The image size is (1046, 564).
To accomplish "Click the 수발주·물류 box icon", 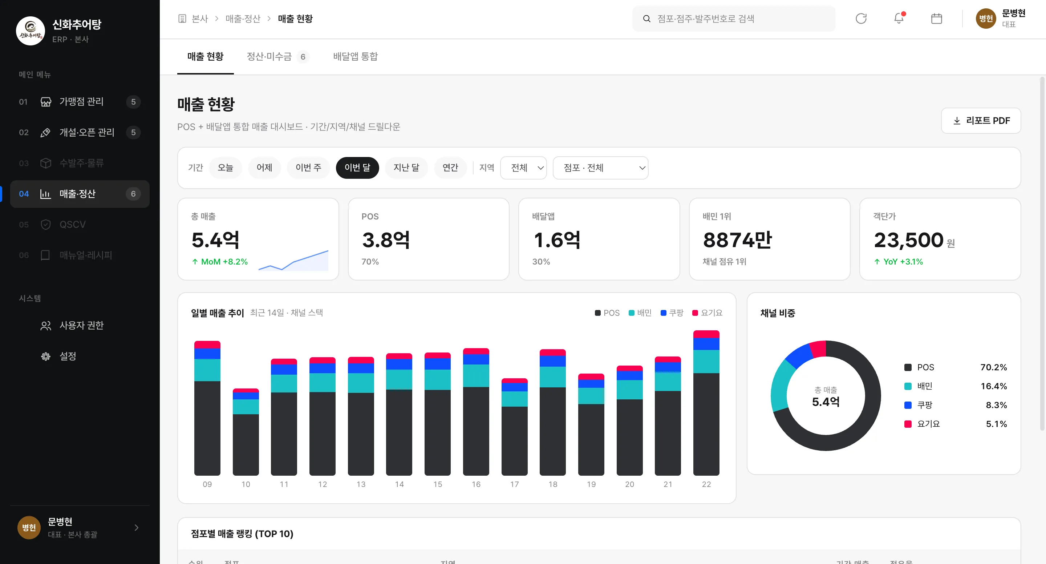I will point(45,163).
